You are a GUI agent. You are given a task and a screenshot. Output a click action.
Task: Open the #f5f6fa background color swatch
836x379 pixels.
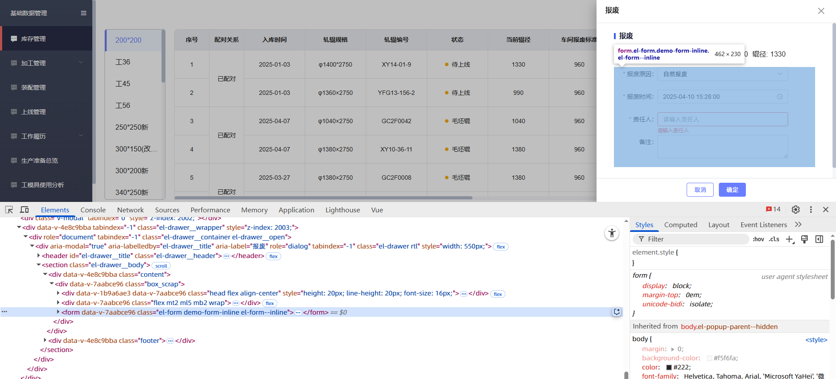coord(709,358)
